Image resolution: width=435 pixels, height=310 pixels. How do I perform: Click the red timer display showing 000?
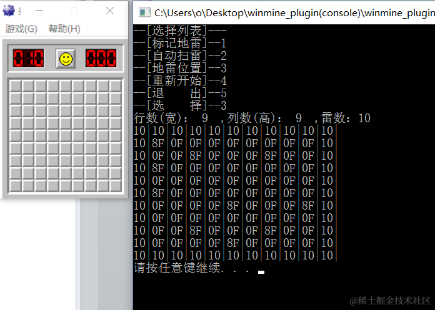[101, 59]
